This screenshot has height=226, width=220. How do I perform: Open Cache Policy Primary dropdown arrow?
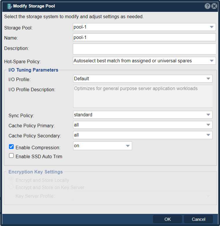208,125
